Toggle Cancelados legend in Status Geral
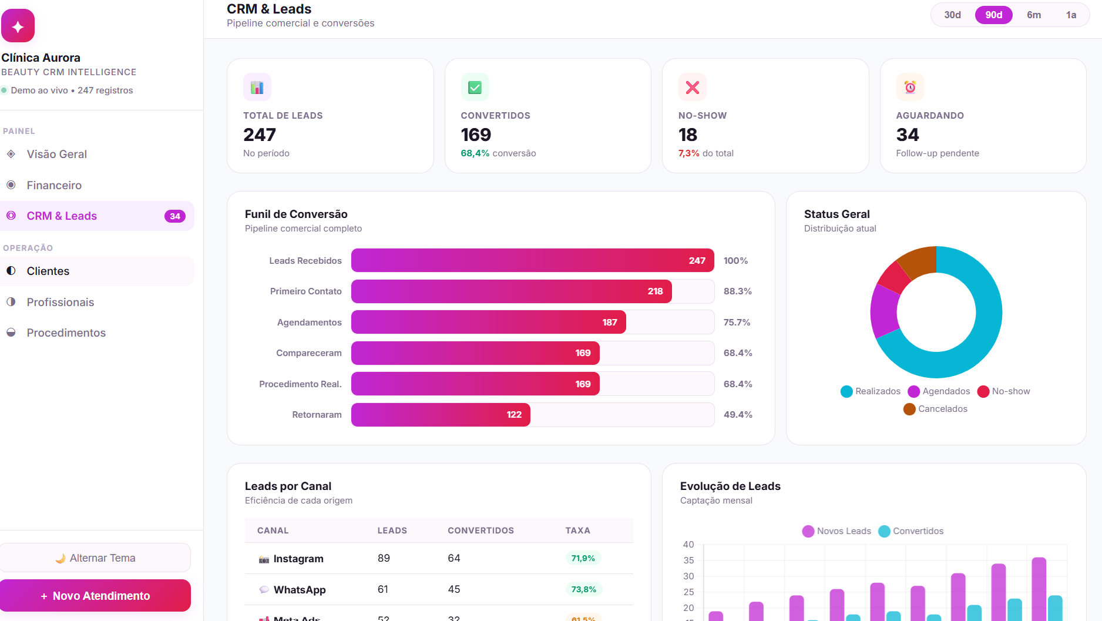 [935, 409]
